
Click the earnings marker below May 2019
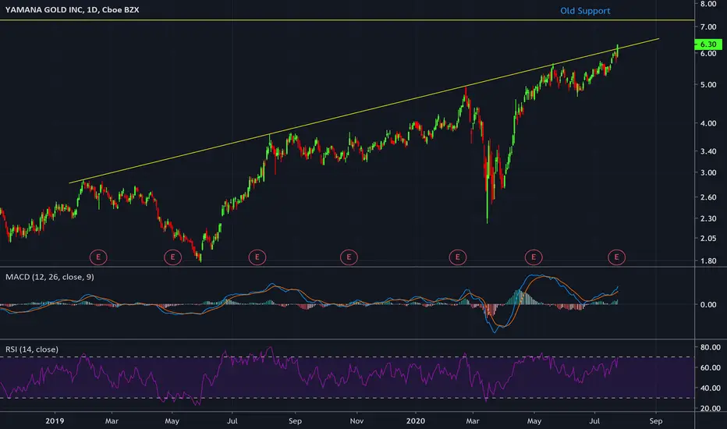click(172, 257)
